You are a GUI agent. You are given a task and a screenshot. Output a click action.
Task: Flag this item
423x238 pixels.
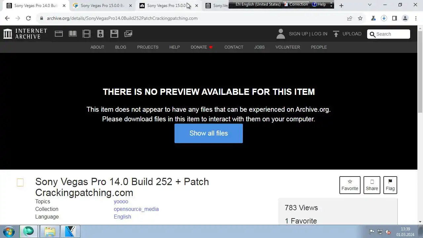(x=390, y=185)
